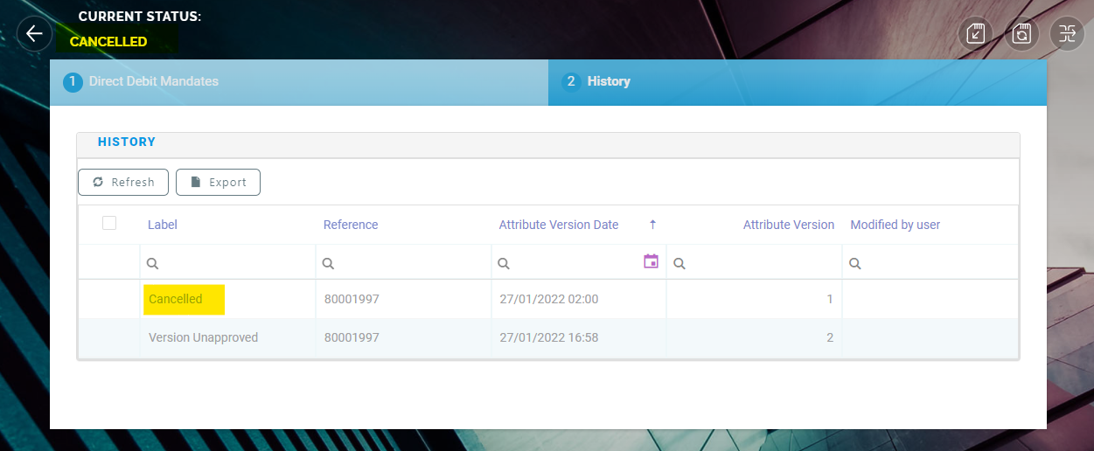Click the search icon in Modified by user filter
Image resolution: width=1094 pixels, height=451 pixels.
855,263
